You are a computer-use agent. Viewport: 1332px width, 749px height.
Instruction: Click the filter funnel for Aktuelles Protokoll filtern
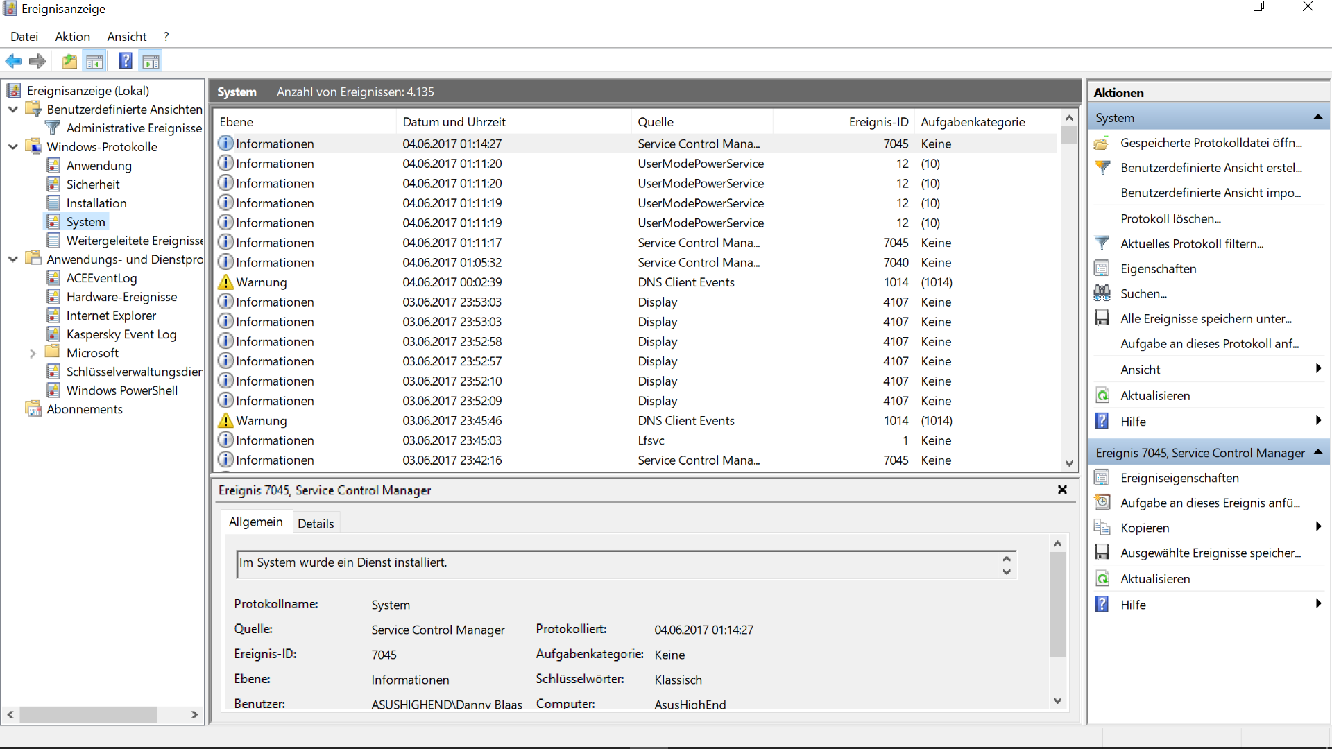pos(1102,243)
